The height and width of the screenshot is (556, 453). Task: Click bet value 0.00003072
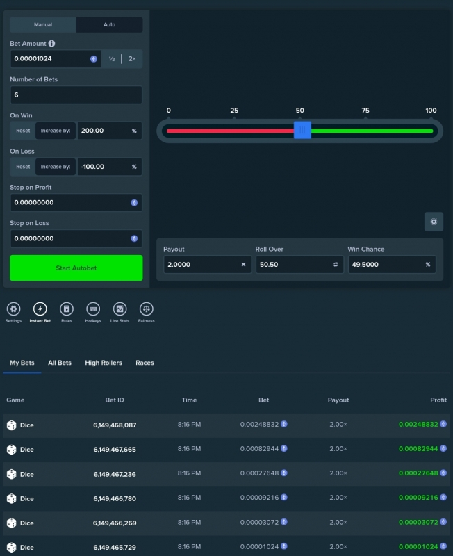259,522
